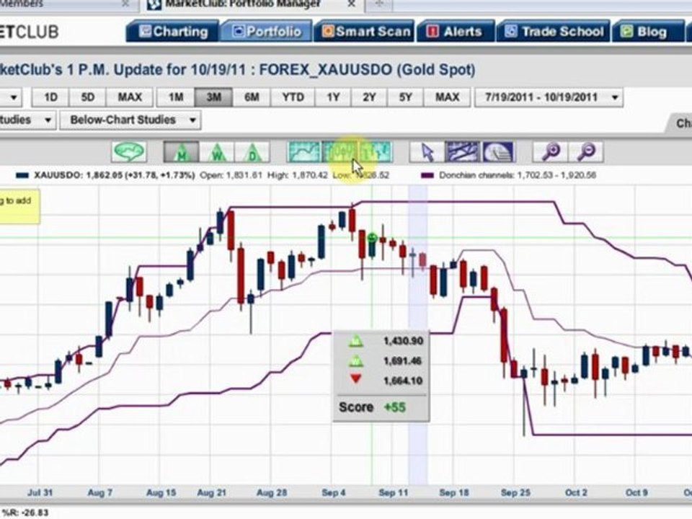Click the XAUUSDO legend color swatch
The image size is (692, 519).
(22, 175)
